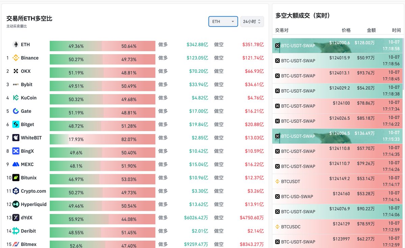Click the 金额 column header

tap(371, 30)
